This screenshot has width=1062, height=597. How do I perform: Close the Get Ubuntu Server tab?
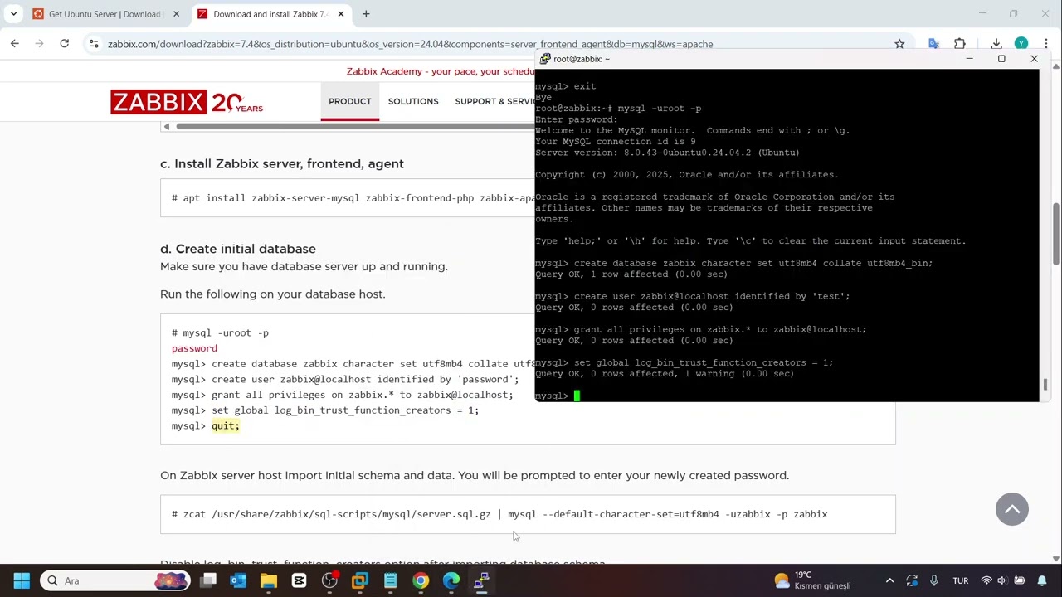point(176,14)
